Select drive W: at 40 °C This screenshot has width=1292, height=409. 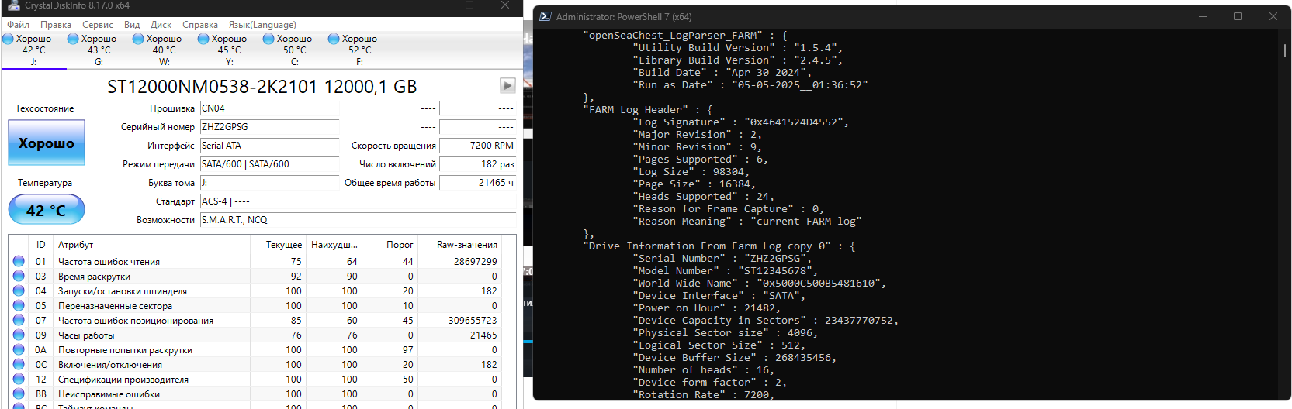[164, 50]
